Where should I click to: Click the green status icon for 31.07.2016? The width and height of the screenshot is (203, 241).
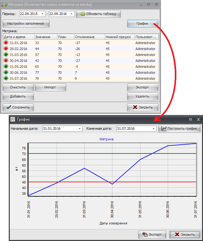pos(6,78)
